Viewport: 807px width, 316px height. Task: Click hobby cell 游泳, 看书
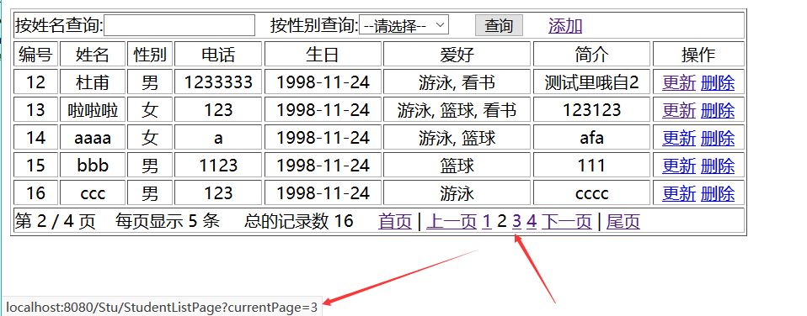point(457,82)
